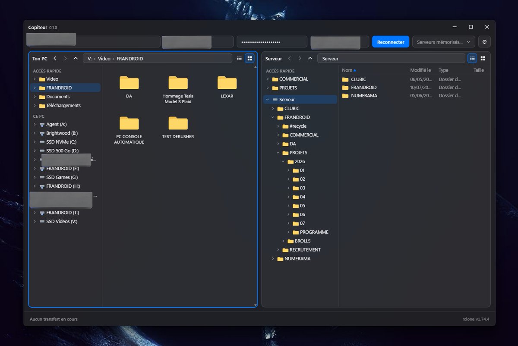Select CLUBIC row in server file list

(415, 79)
